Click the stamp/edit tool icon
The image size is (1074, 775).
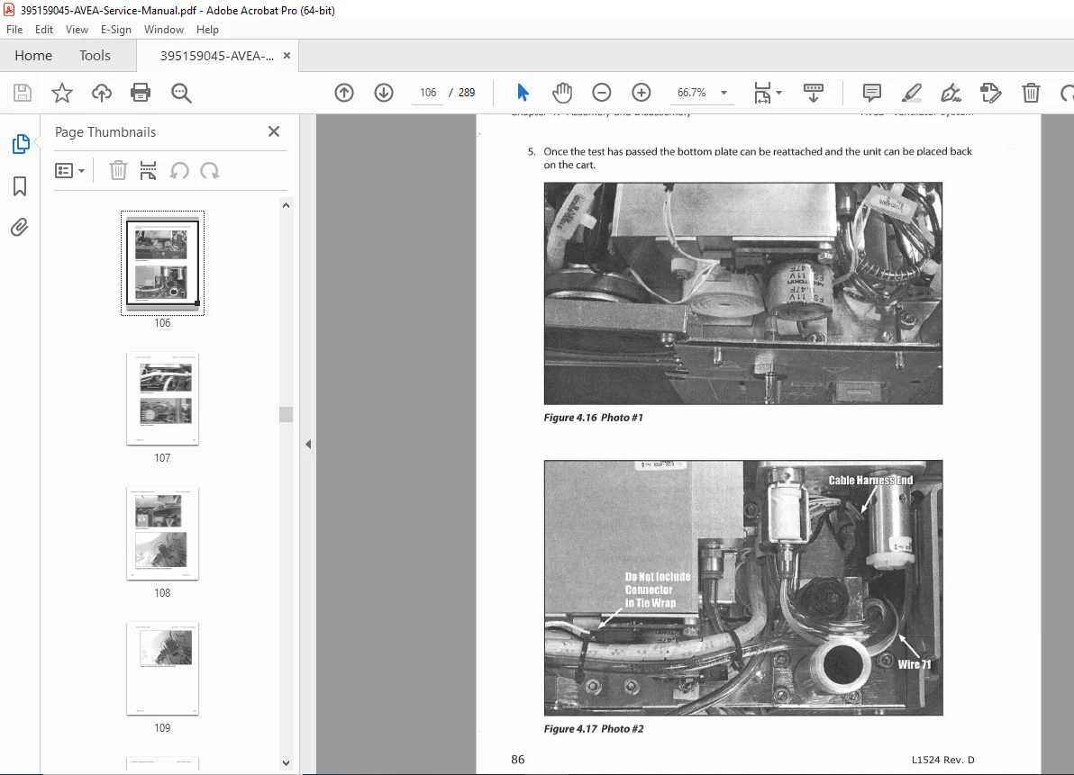(990, 93)
